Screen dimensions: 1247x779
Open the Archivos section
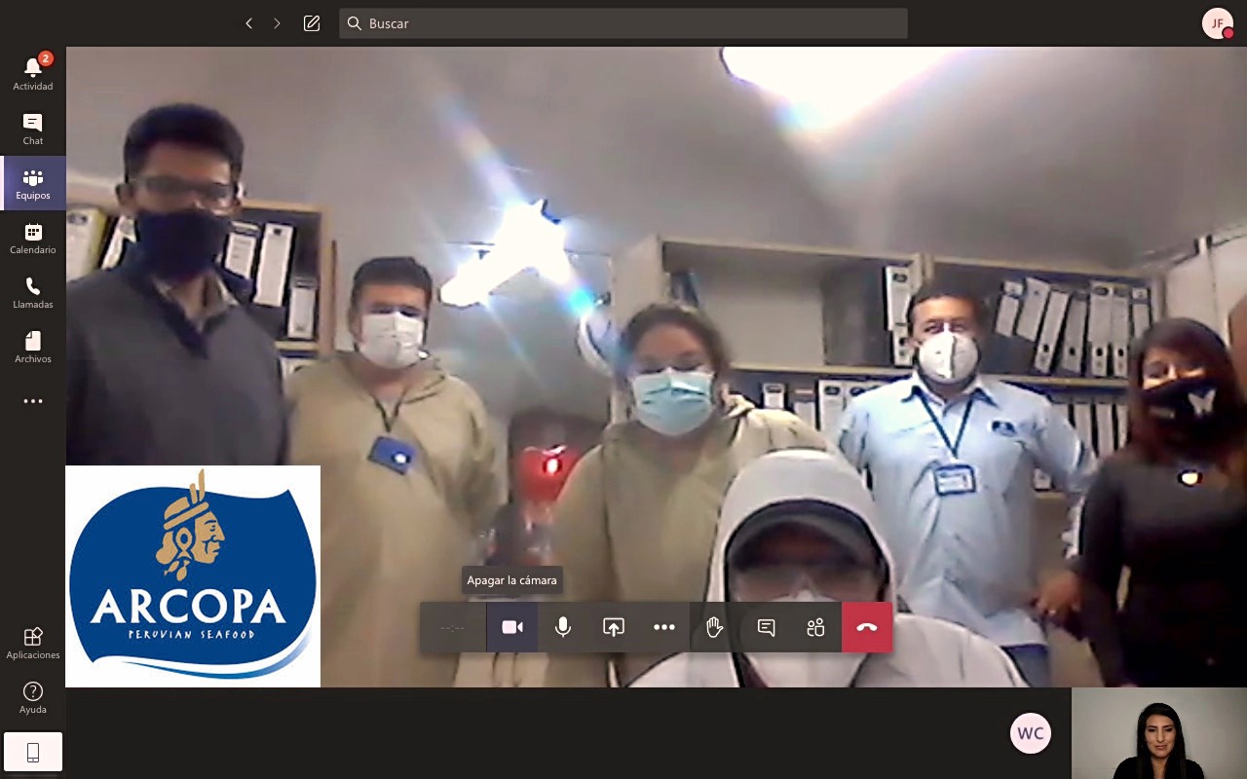pyautogui.click(x=33, y=347)
